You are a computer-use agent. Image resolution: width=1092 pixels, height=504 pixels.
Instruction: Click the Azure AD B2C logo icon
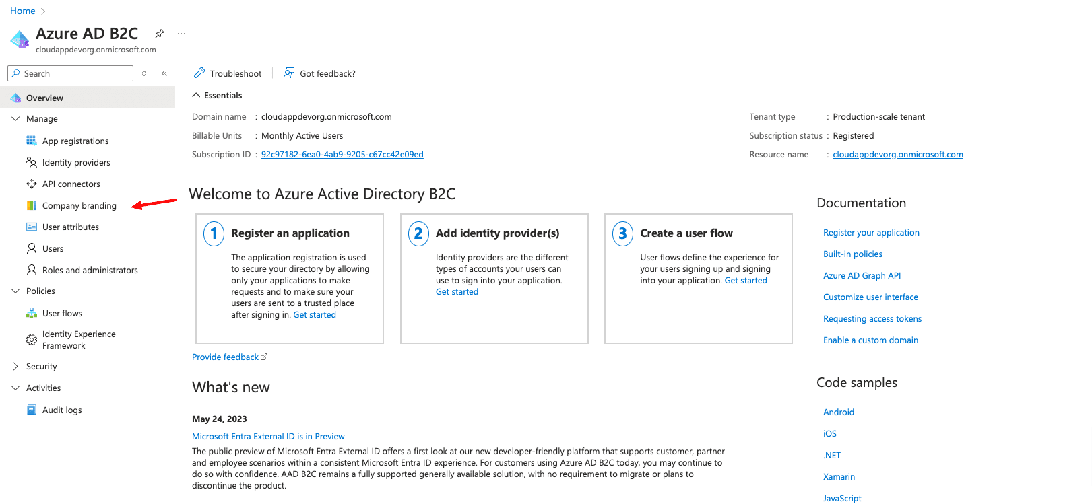(20, 39)
